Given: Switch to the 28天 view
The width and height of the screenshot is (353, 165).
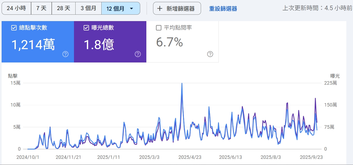Looking at the screenshot, I should point(64,8).
